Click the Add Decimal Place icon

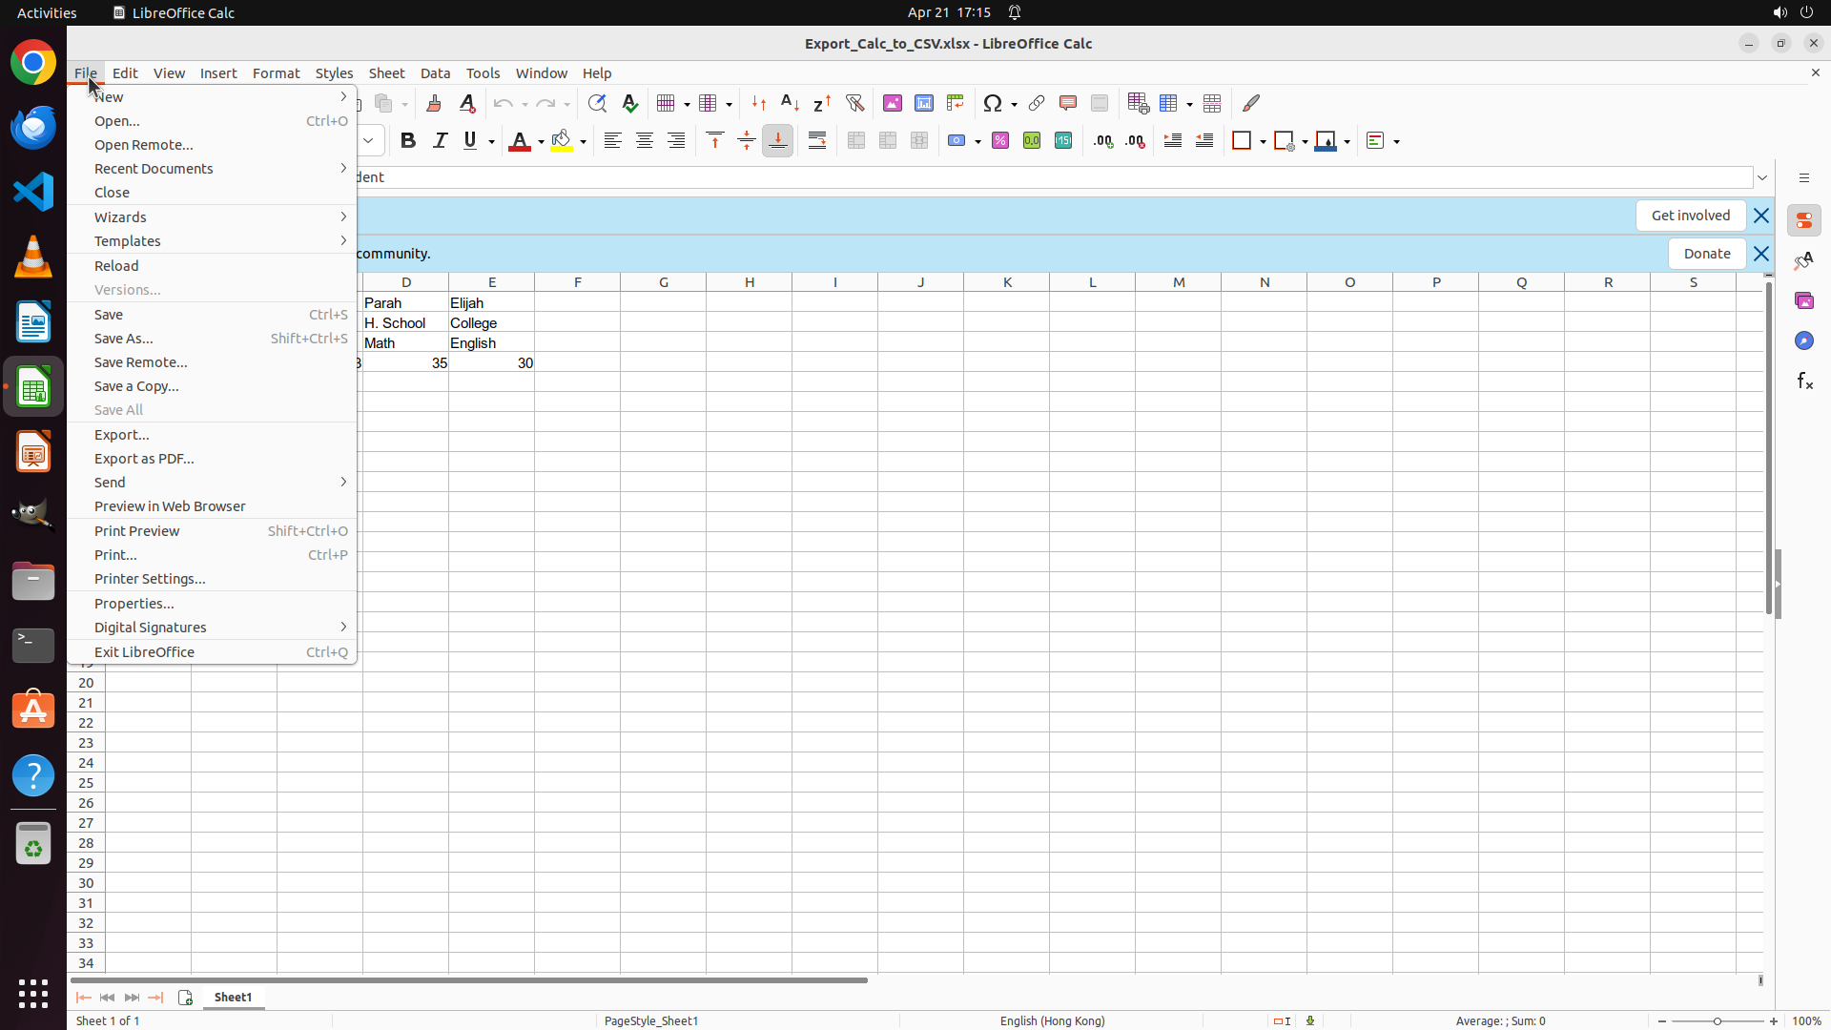(1103, 140)
